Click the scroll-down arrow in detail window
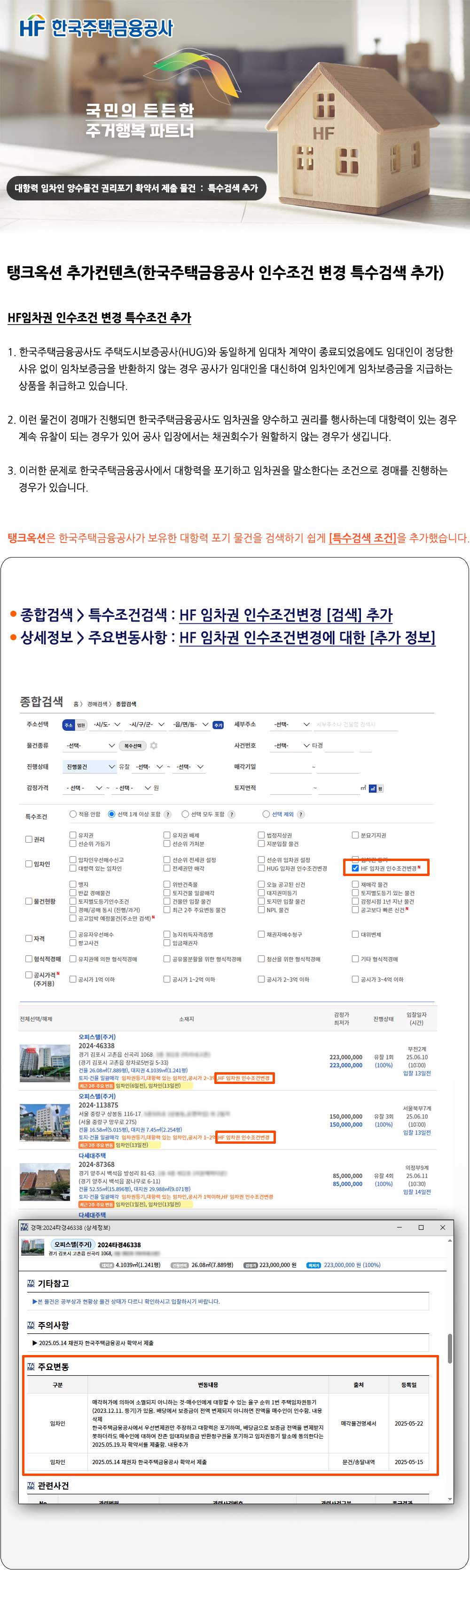The image size is (470, 1610). [x=450, y=1499]
